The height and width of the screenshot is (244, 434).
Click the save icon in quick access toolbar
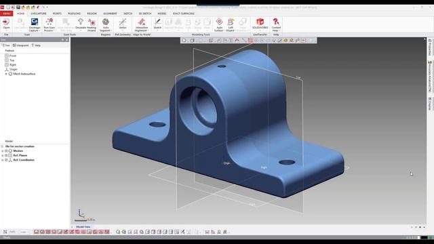coord(18,7)
